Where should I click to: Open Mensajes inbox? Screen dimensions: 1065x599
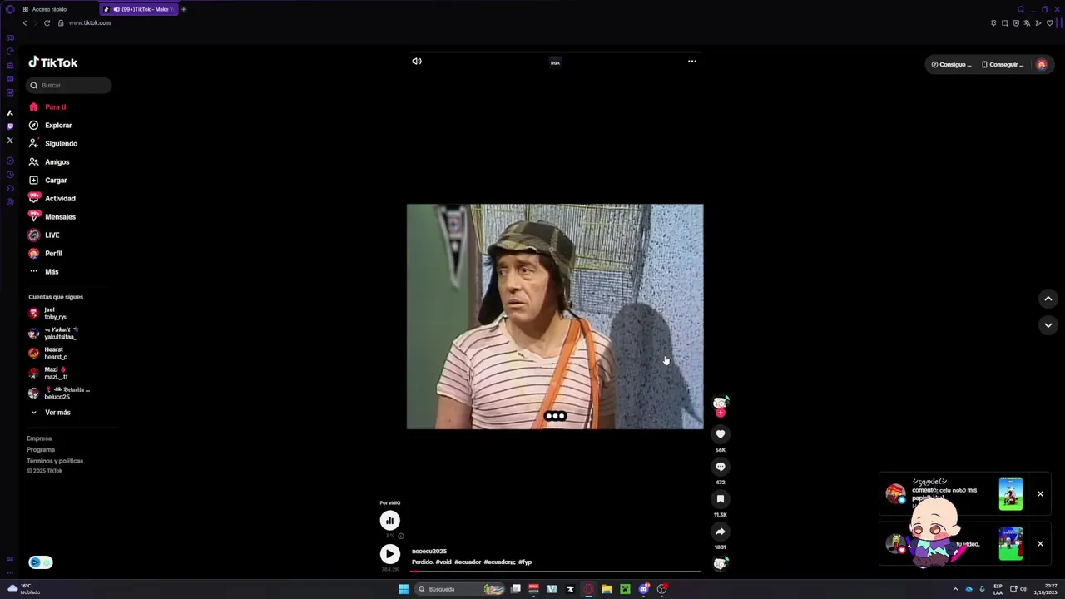tap(52, 216)
